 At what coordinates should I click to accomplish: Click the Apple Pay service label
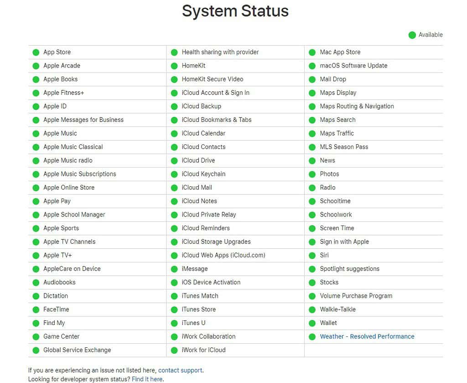pyautogui.click(x=57, y=201)
